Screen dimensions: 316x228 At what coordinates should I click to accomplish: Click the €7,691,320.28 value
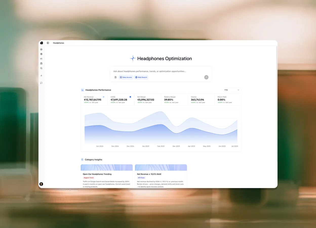[x=119, y=100]
